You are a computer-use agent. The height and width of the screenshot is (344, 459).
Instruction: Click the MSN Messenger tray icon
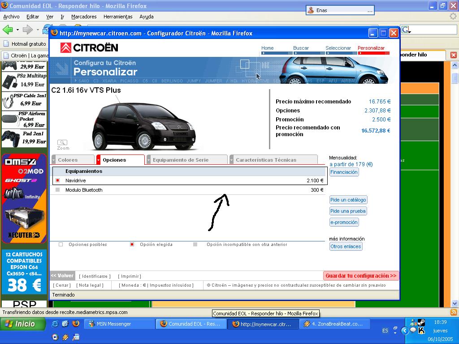(413, 322)
